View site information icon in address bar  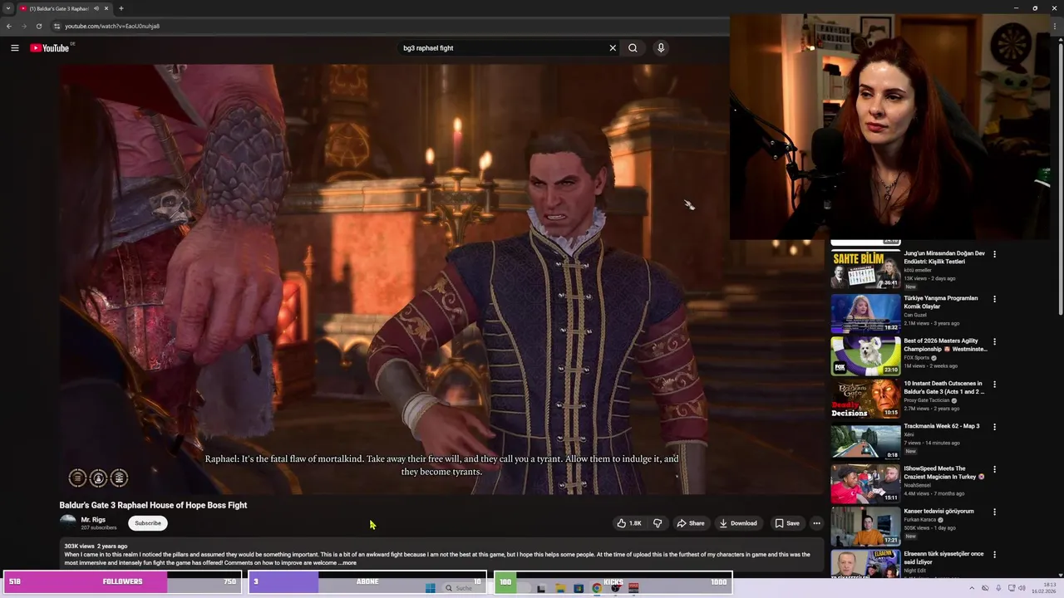pyautogui.click(x=57, y=26)
